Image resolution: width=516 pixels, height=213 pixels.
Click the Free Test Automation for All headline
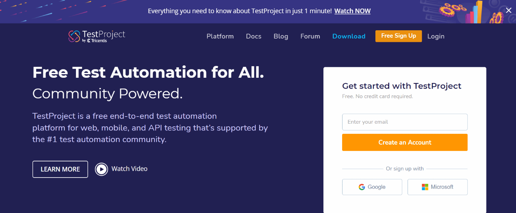148,72
